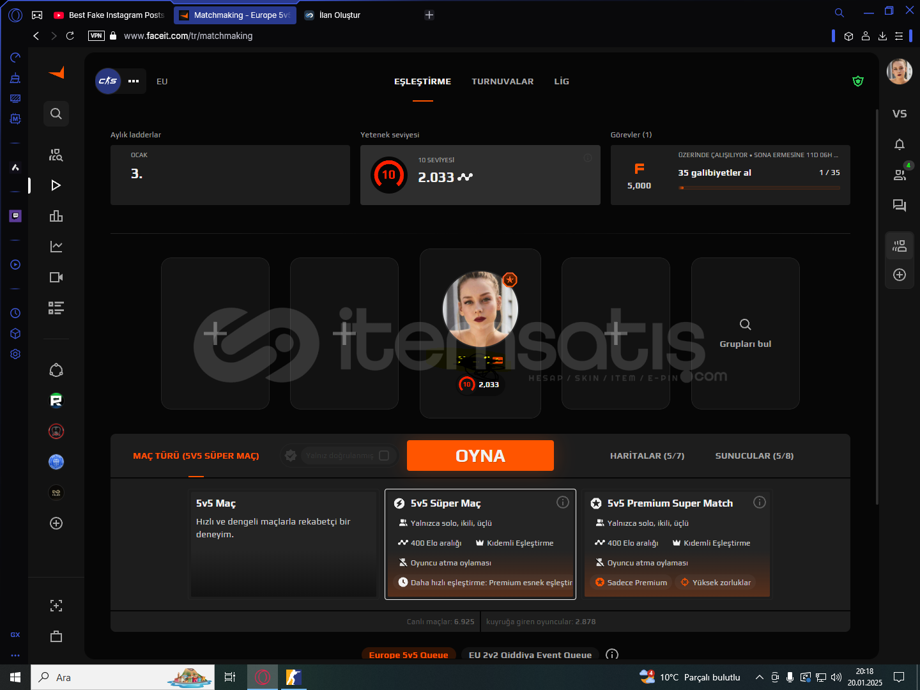Open the profile avatar at top right

tap(900, 71)
